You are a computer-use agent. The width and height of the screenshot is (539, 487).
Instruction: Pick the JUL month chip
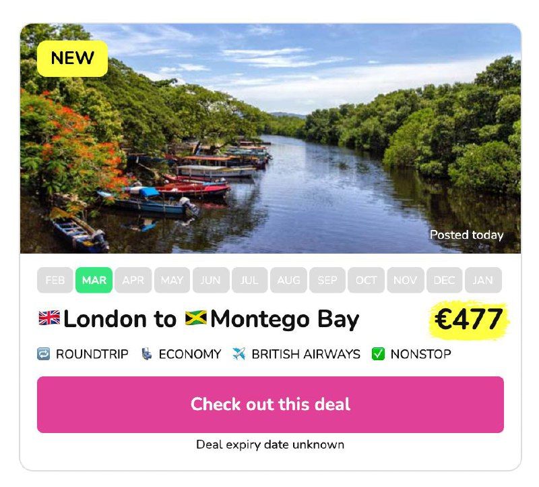tap(249, 280)
